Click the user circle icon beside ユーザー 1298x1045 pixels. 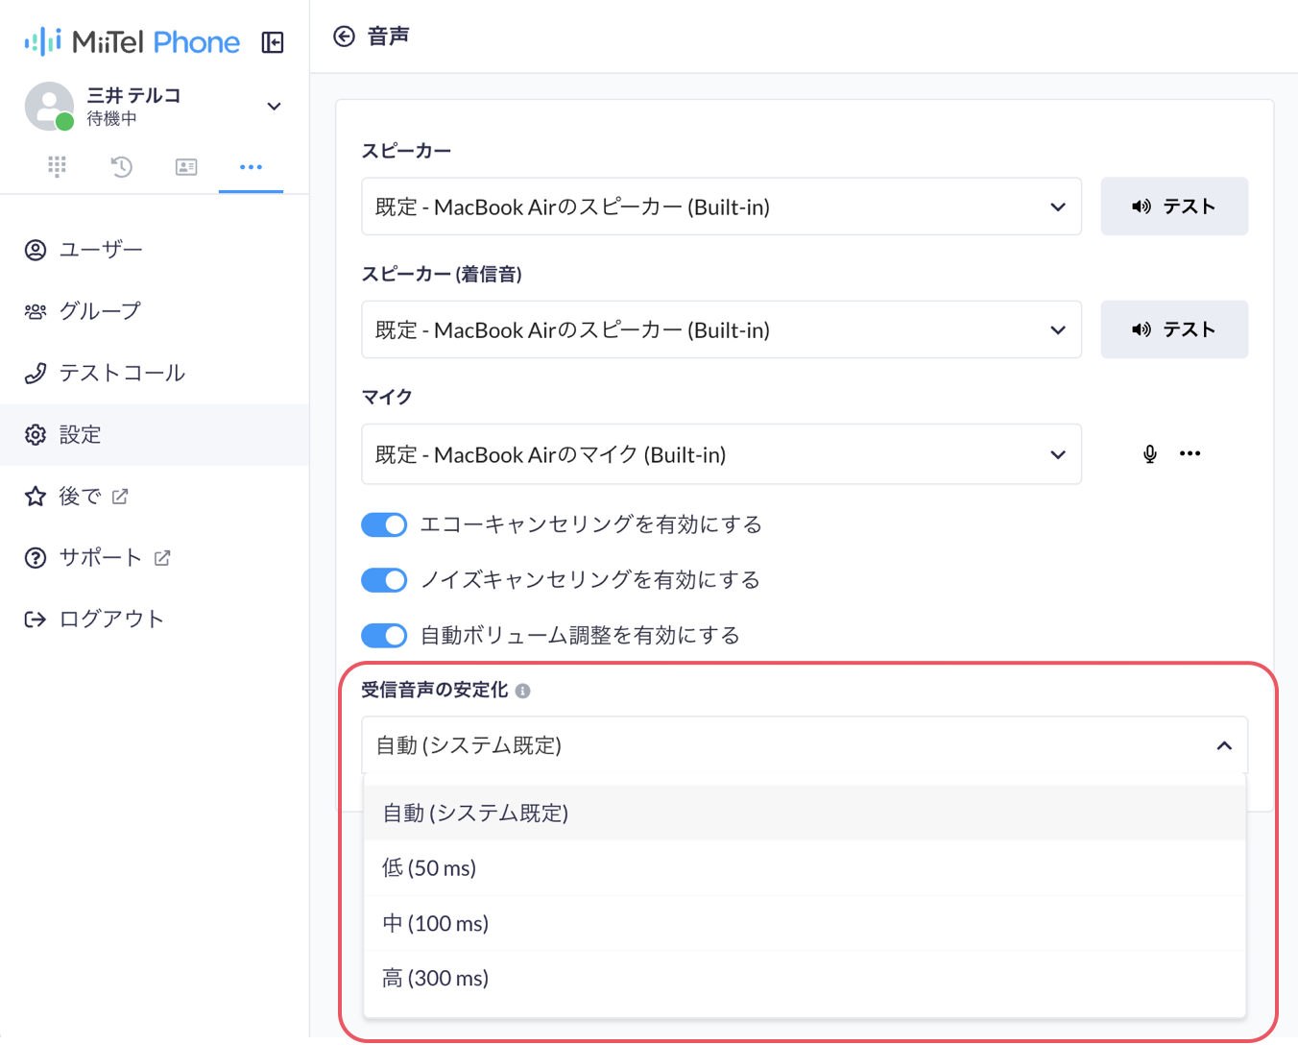(36, 250)
